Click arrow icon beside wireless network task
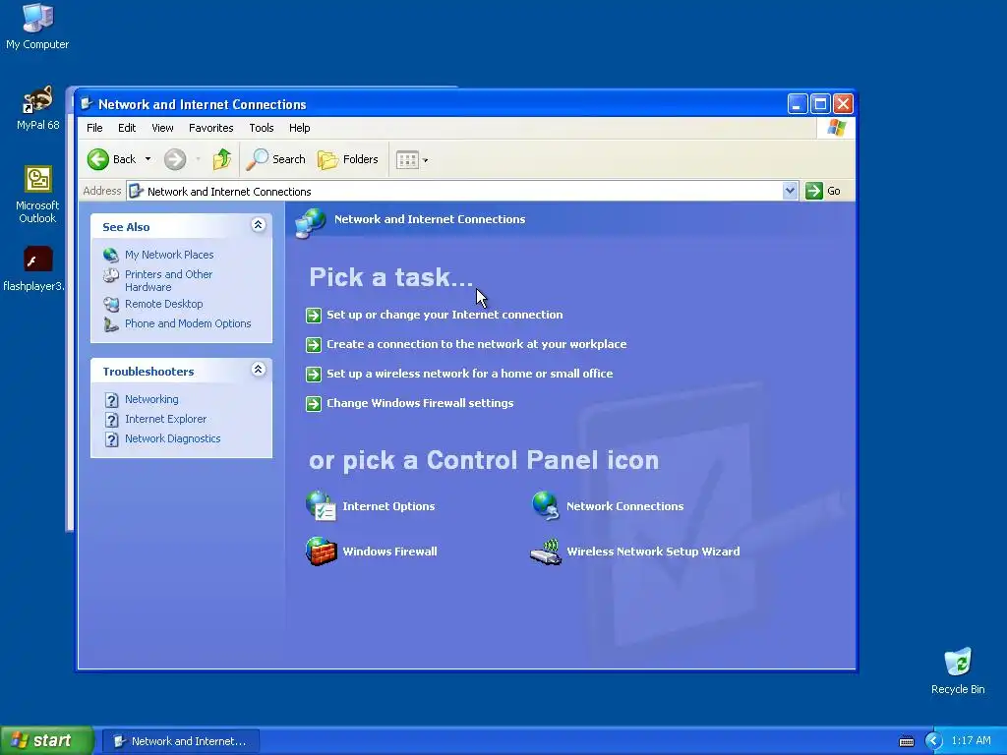The height and width of the screenshot is (755, 1007). (x=314, y=375)
